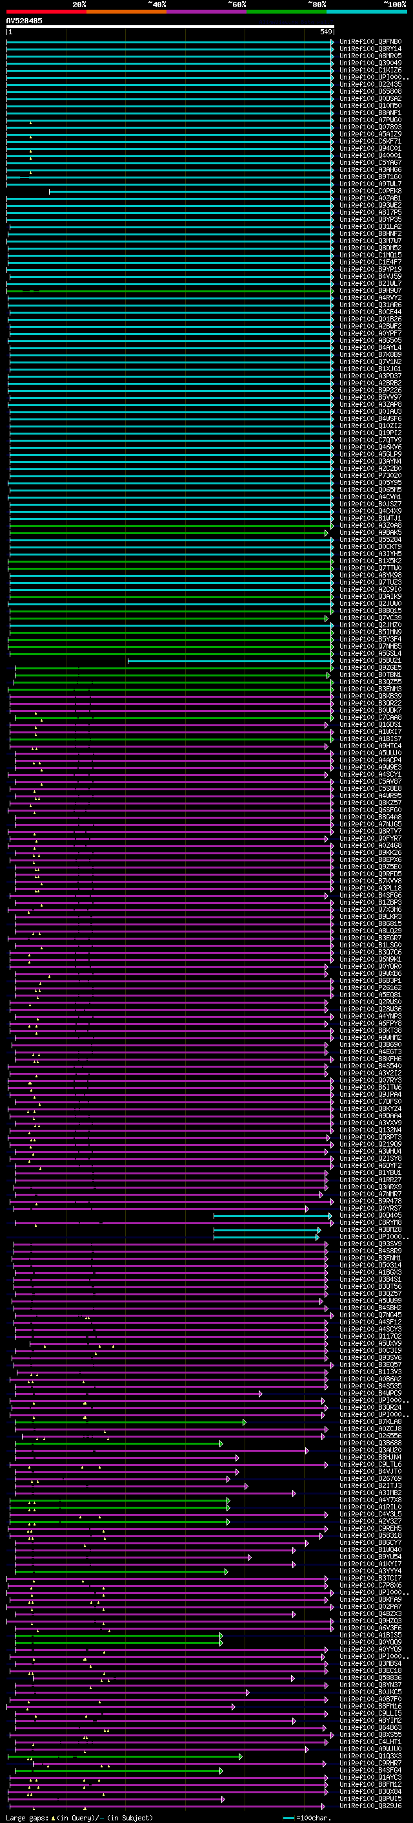Select the UniRef100_C8RYM8 label

[x=370, y=1223]
